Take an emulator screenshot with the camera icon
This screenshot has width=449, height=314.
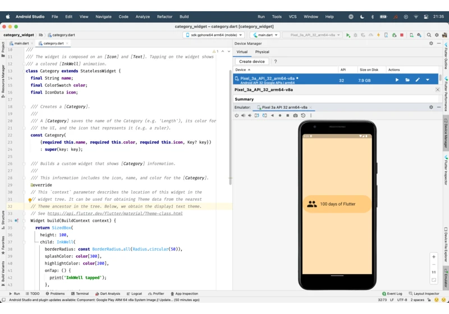click(x=295, y=116)
